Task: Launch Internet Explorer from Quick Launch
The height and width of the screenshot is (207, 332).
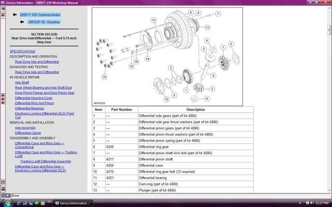Action: click(x=19, y=203)
